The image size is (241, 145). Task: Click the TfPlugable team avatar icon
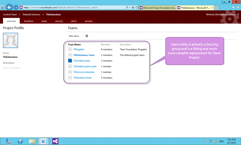(x=70, y=49)
